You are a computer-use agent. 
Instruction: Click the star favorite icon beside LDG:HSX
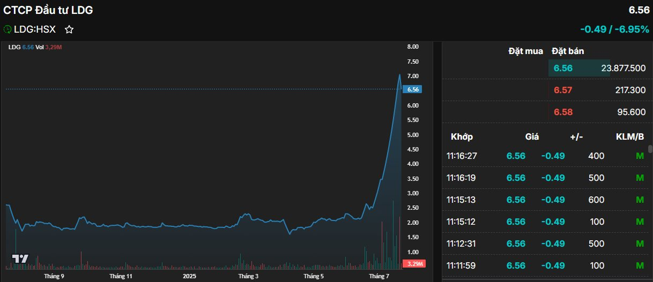coord(69,29)
